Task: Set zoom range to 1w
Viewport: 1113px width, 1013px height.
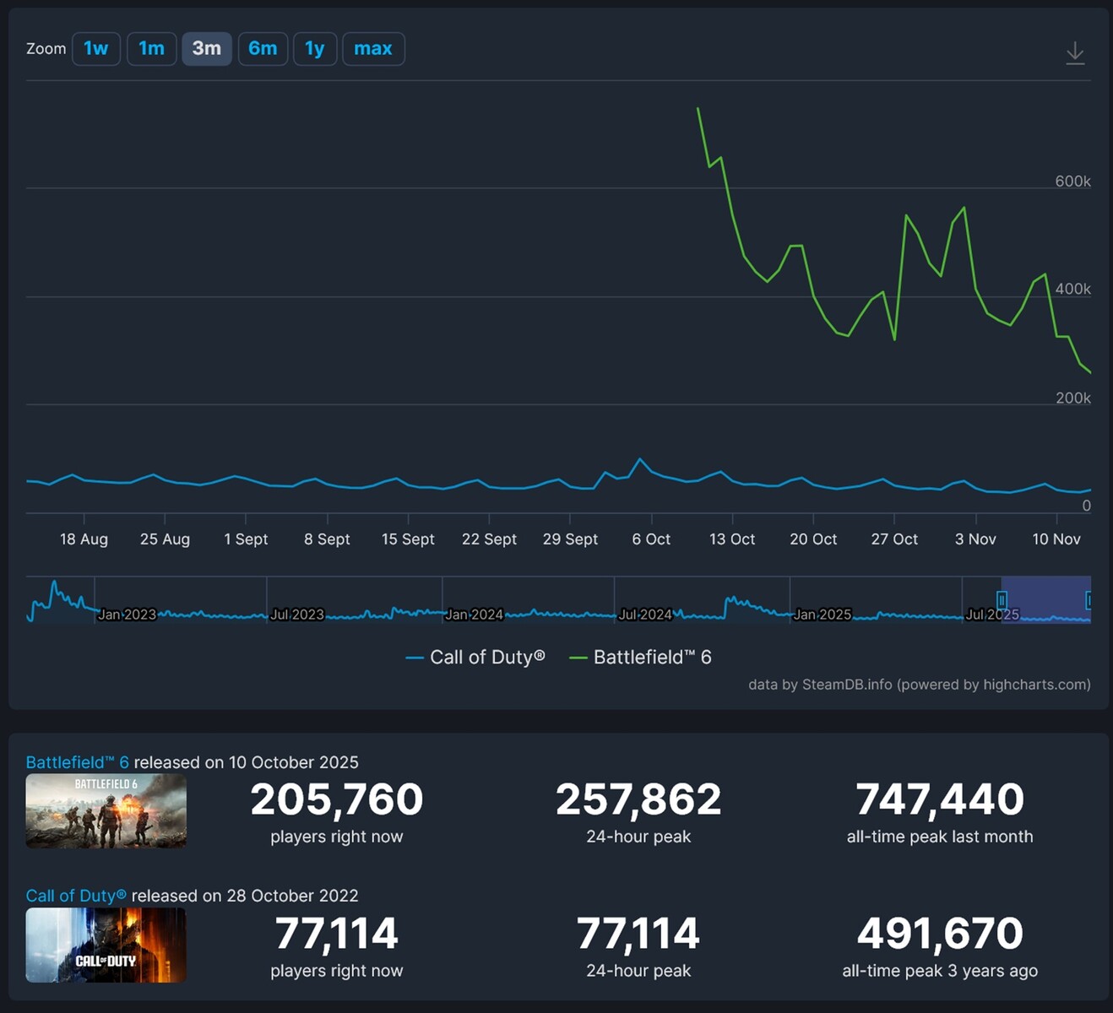Action: (96, 49)
